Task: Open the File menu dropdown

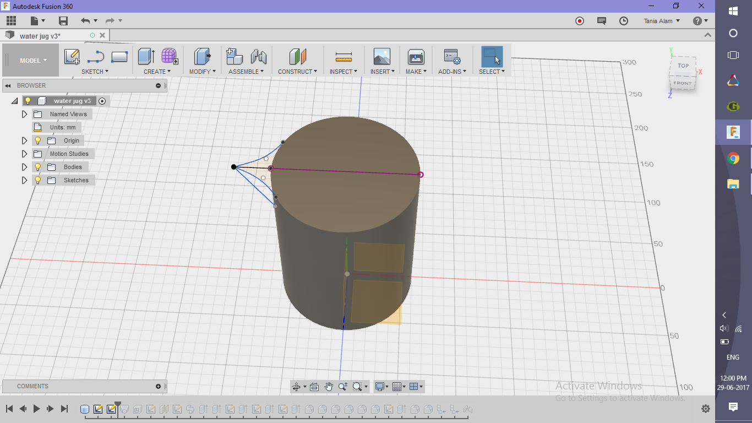Action: (37, 21)
